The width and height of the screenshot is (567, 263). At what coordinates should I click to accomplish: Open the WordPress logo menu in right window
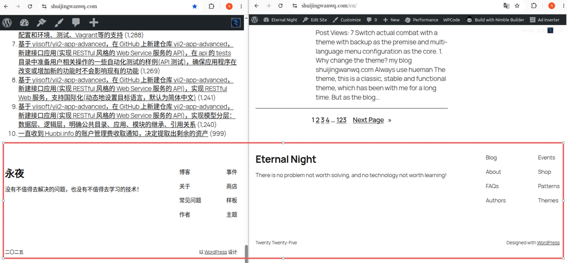[x=255, y=20]
